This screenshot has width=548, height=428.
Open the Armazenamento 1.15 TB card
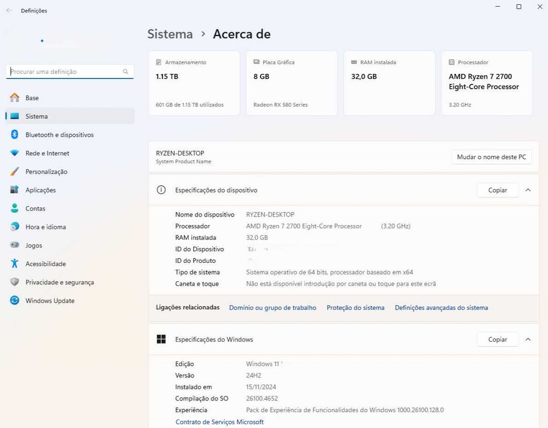[194, 83]
